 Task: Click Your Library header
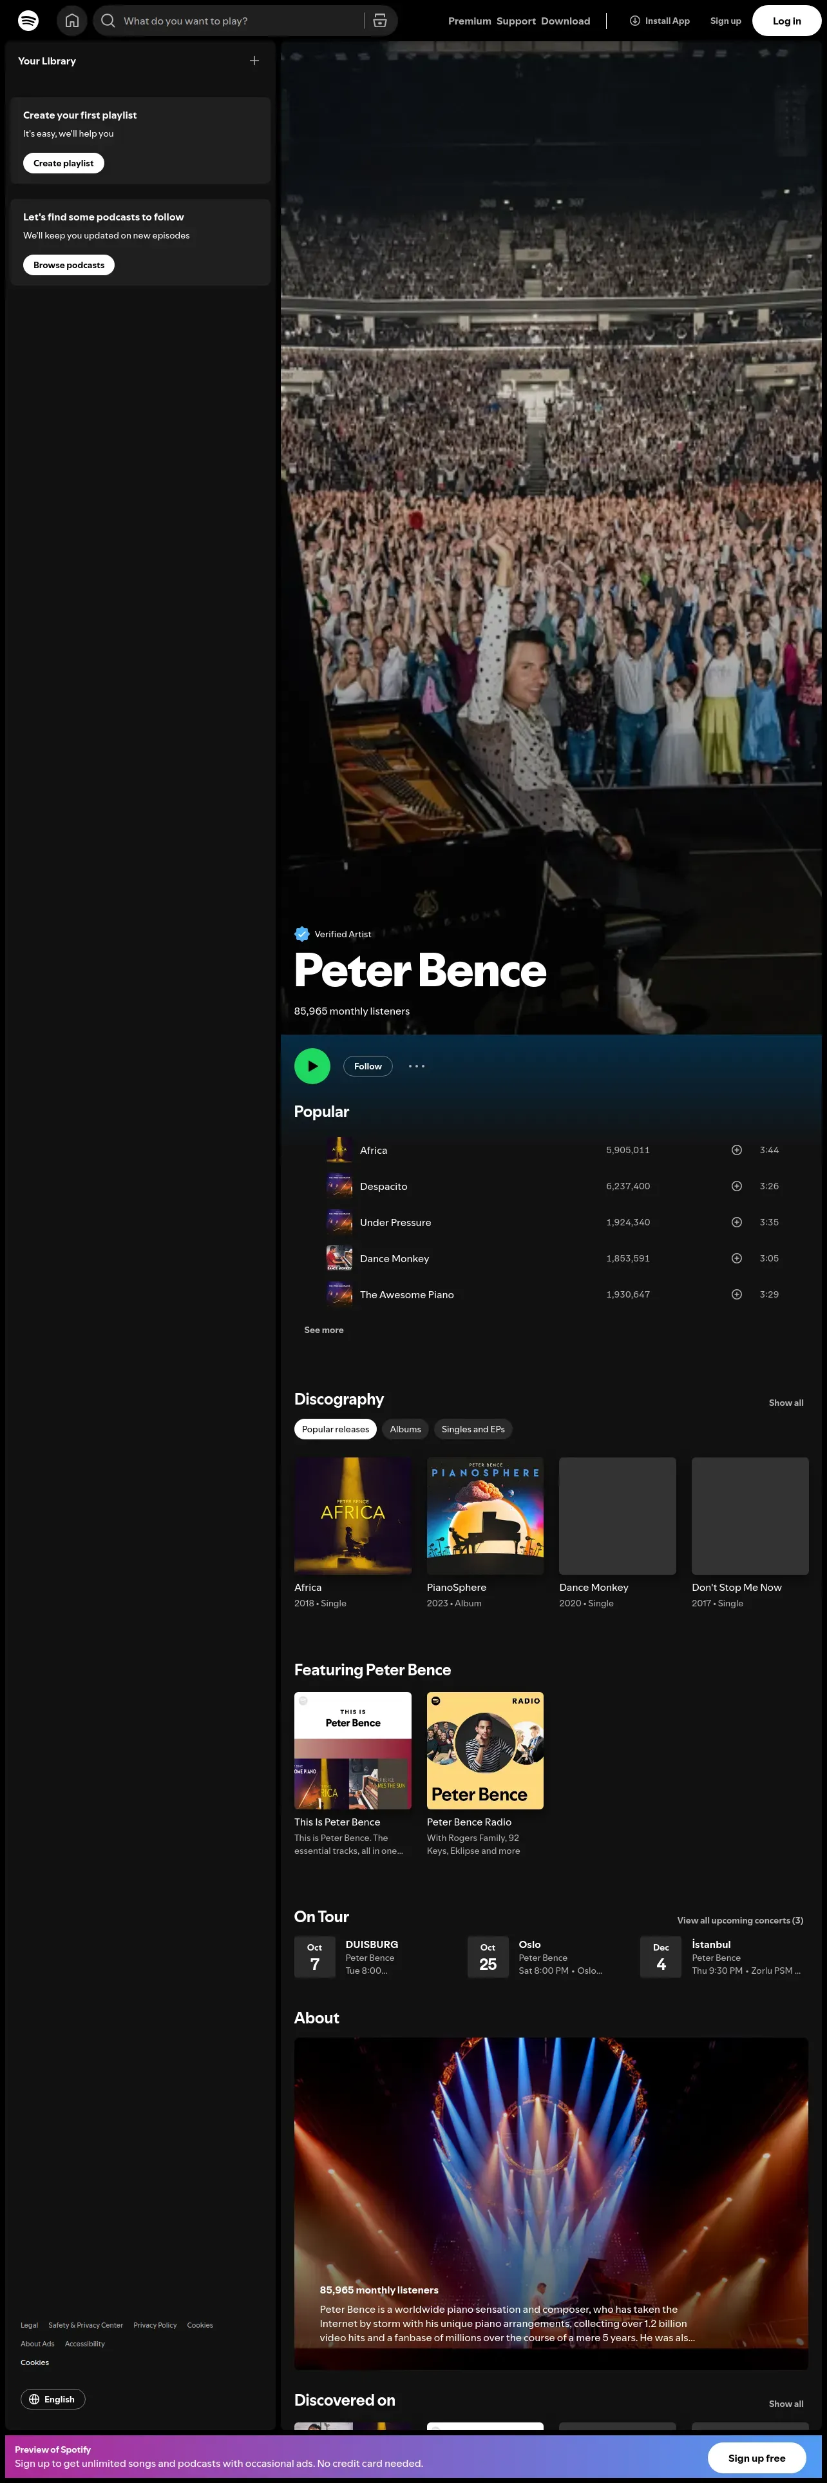tap(47, 61)
